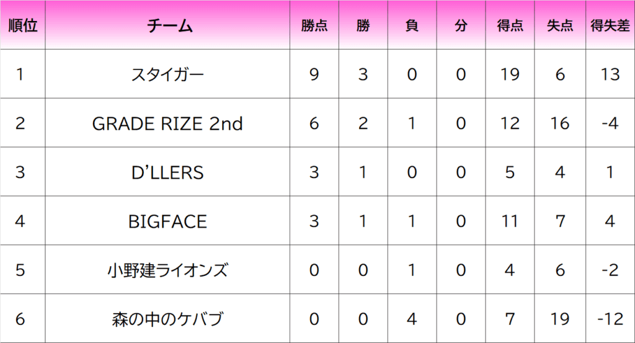
Task: Click the 勝点 column header
Action: point(314,25)
